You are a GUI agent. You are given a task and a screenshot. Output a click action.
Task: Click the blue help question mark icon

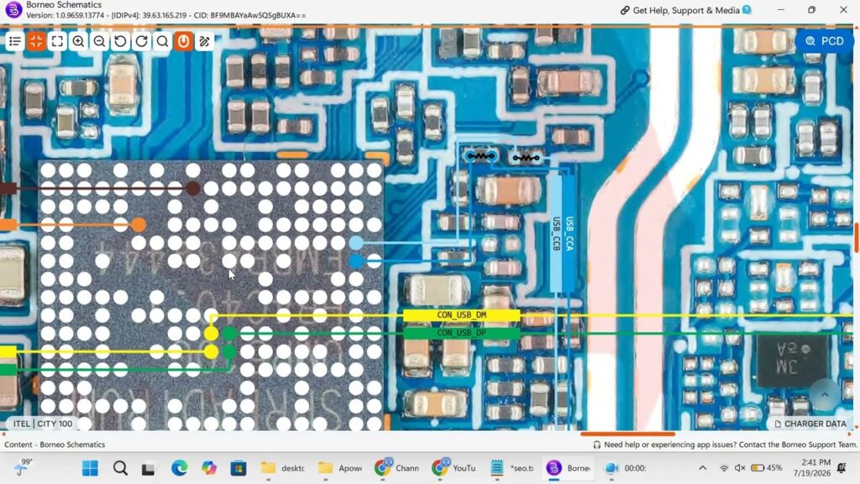[x=747, y=9]
